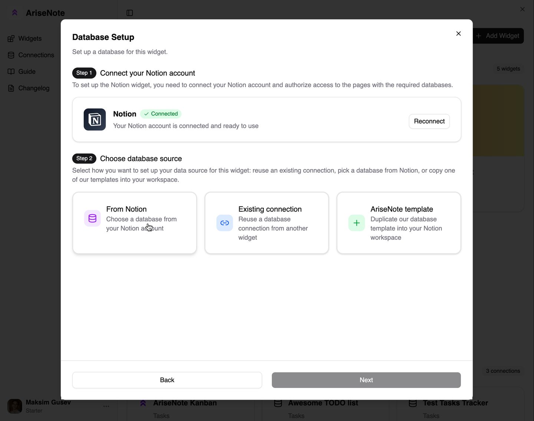Viewport: 534px width, 421px height.
Task: Click the Next button
Action: [366, 380]
